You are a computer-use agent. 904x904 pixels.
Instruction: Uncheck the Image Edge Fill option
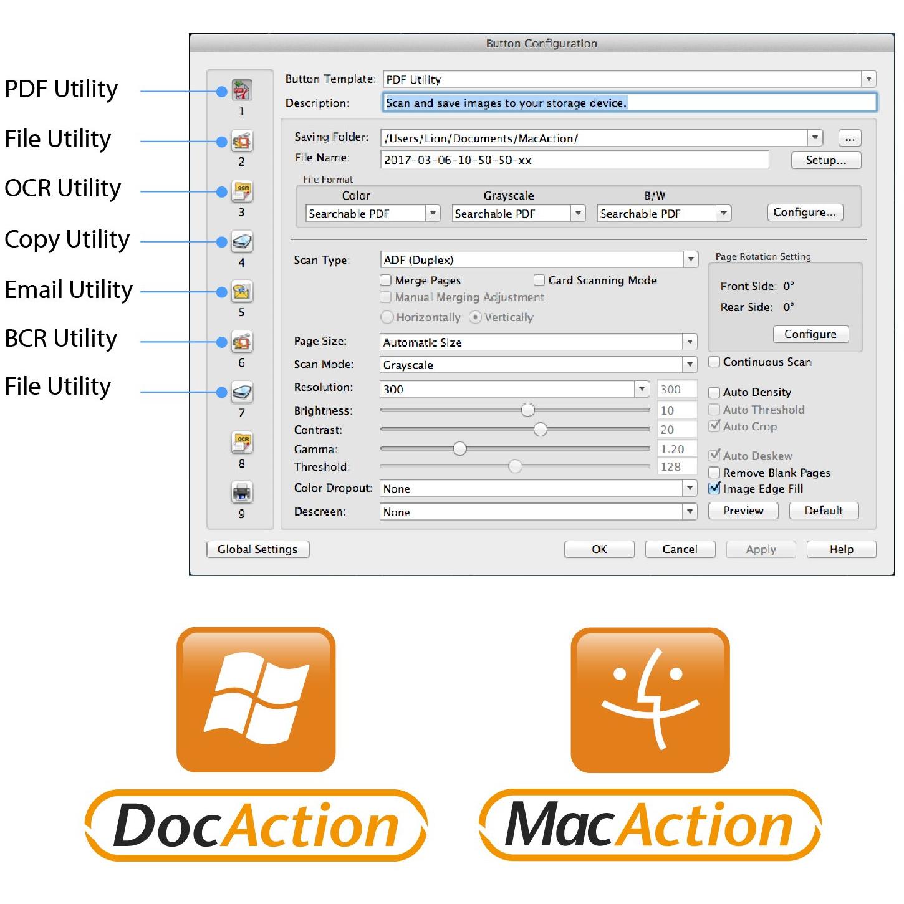click(714, 489)
